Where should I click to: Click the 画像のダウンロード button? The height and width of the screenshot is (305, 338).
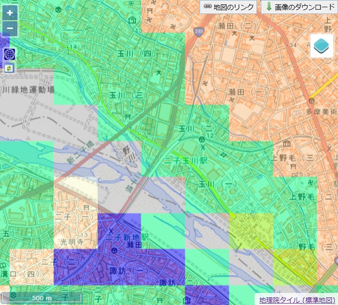[299, 7]
